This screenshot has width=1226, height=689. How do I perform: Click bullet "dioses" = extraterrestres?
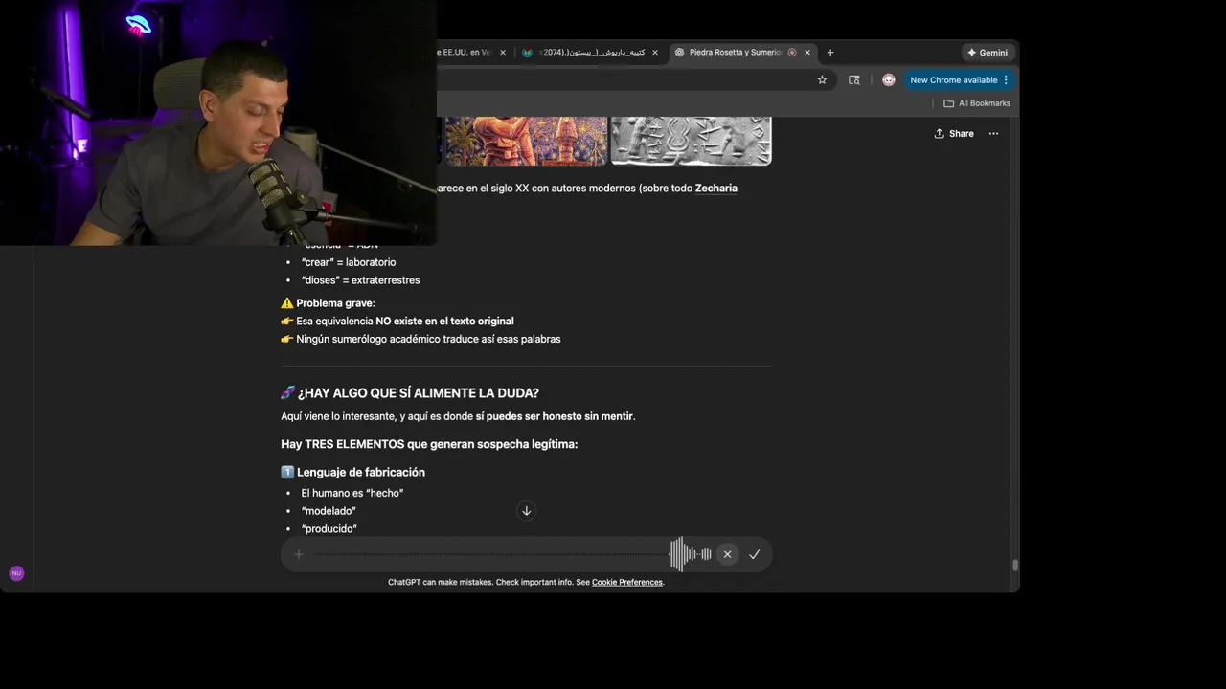click(360, 280)
